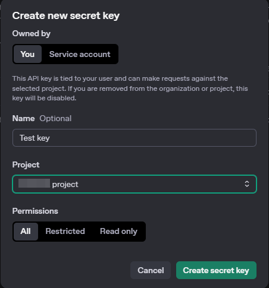Choose Restricted permissions
This screenshot has width=269, height=288.
coord(65,231)
